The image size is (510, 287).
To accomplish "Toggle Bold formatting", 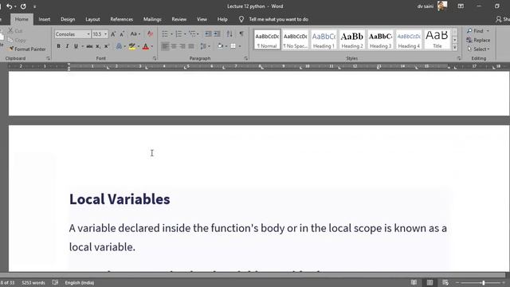I will tap(58, 46).
